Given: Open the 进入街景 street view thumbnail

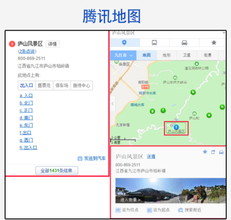Looking at the screenshot, I should click(x=170, y=190).
